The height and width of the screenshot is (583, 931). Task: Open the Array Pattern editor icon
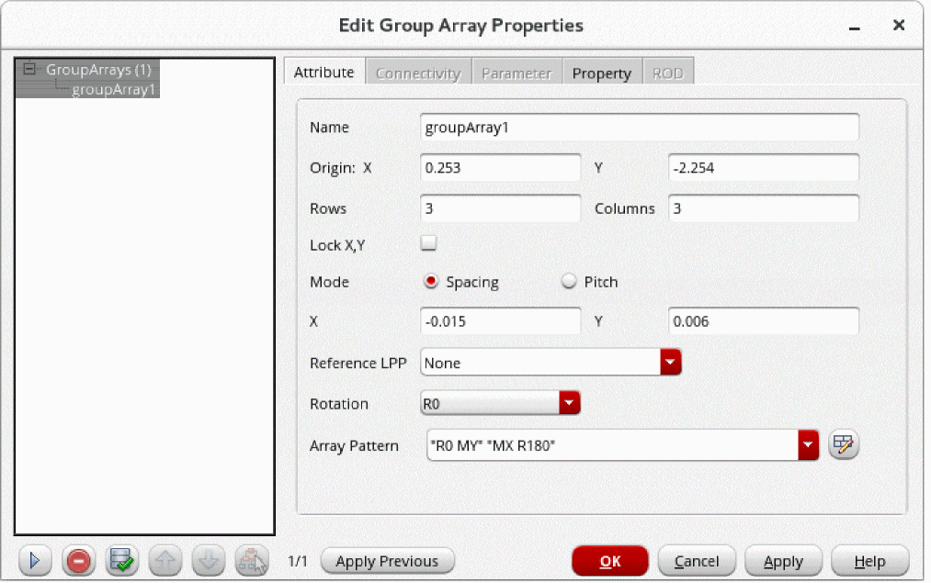coord(843,445)
